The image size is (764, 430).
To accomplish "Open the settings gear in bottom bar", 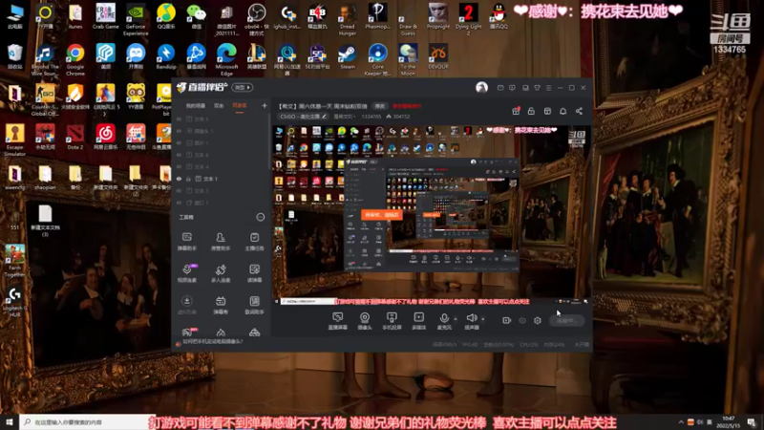I will [538, 320].
